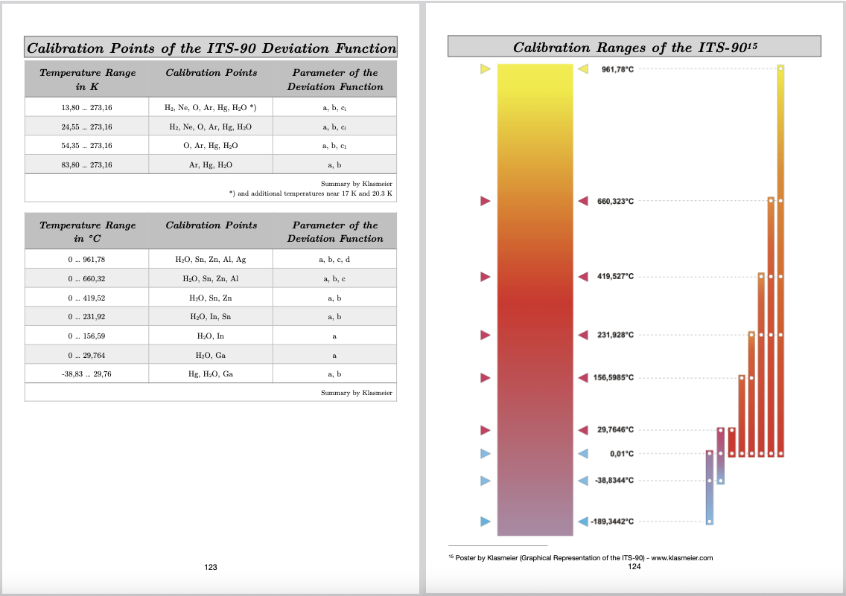Screen dimensions: 846x596
Task: Click the yellow left-pointing arrow beside 961,78°C
Action: [x=584, y=69]
